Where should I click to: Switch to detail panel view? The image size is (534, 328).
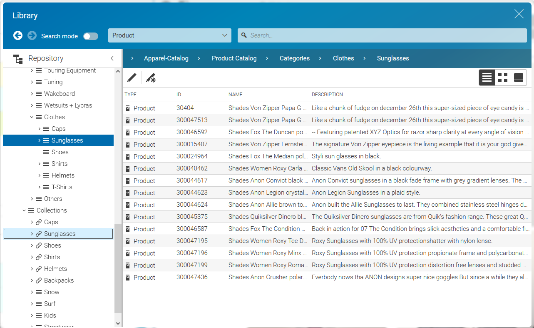[519, 78]
